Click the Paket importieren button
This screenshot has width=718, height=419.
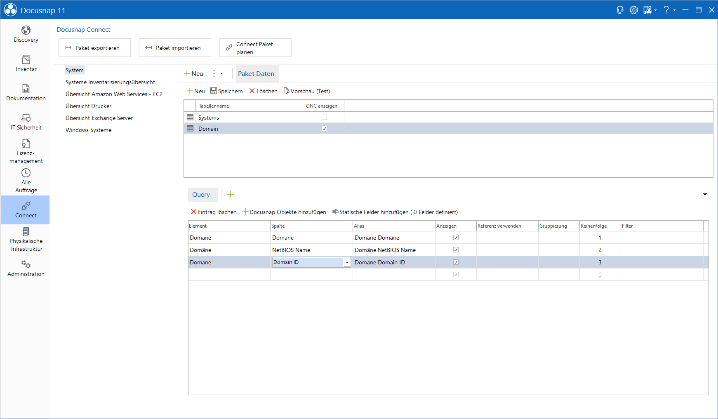tap(175, 48)
